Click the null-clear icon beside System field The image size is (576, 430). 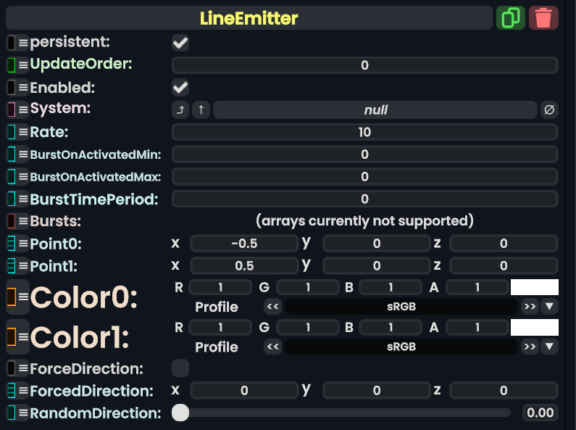(550, 110)
